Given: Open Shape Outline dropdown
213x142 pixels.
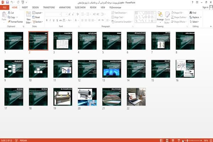Looking at the screenshot, I should tap(179, 17).
